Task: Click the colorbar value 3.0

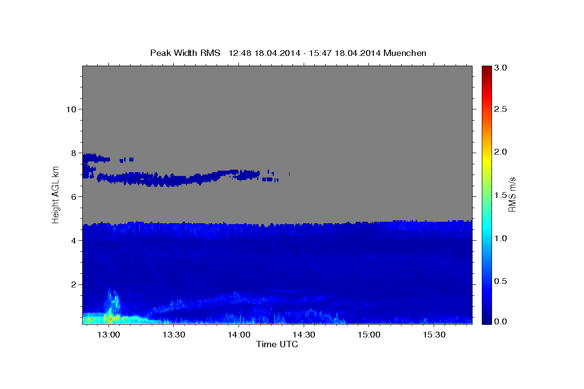Action: pyautogui.click(x=501, y=68)
